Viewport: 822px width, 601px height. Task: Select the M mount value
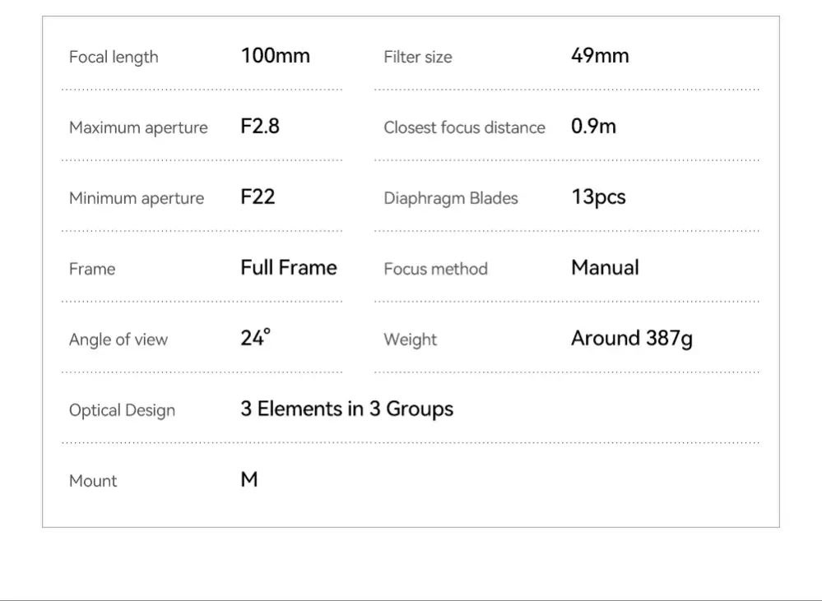(x=249, y=480)
